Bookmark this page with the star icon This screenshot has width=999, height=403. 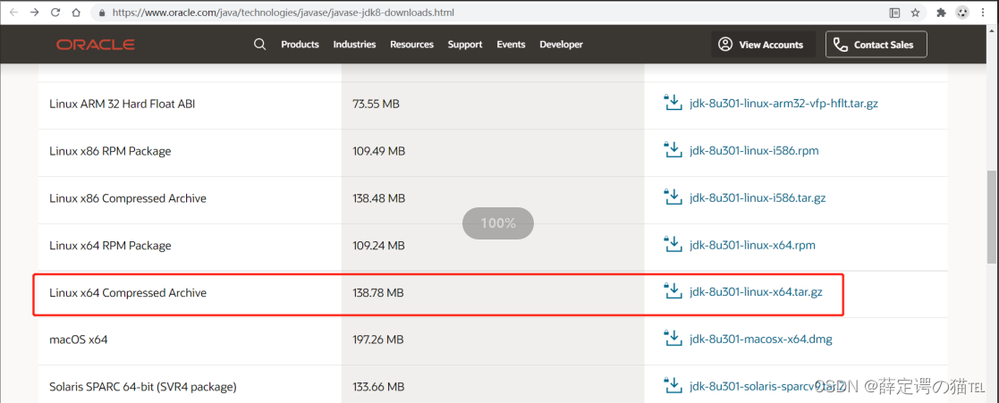(x=915, y=13)
